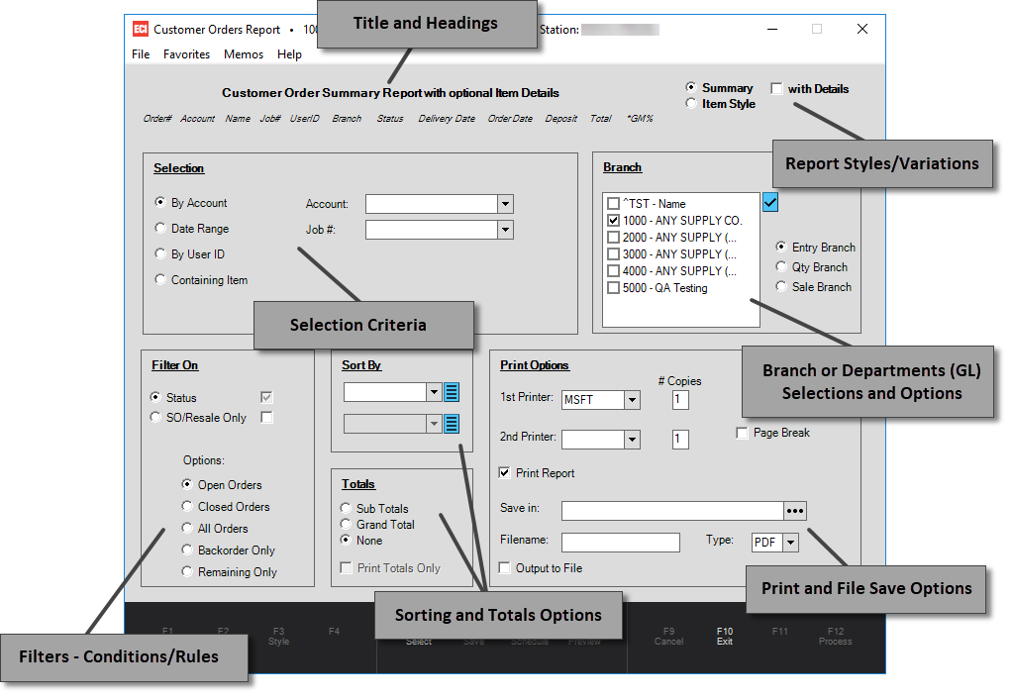Select the Item Style report option
The width and height of the screenshot is (1013, 700).
(691, 103)
